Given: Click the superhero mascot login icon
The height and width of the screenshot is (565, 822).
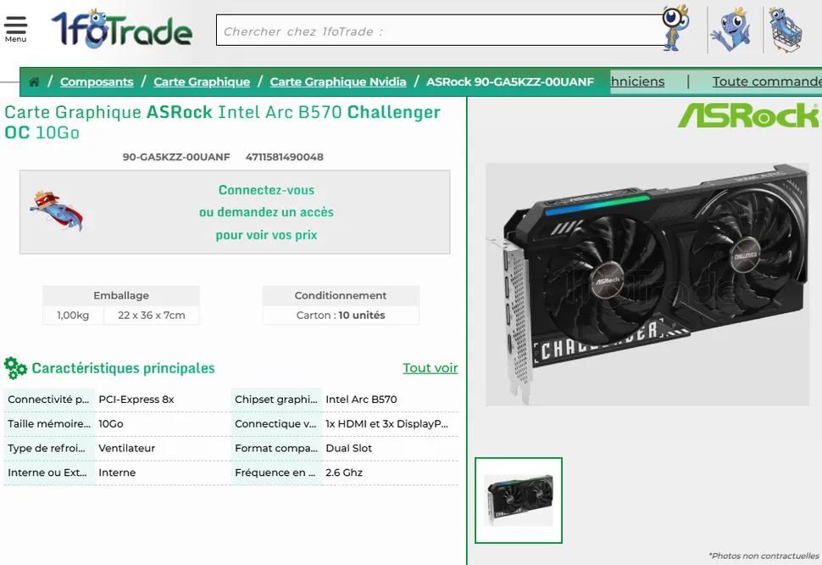Looking at the screenshot, I should (x=57, y=211).
